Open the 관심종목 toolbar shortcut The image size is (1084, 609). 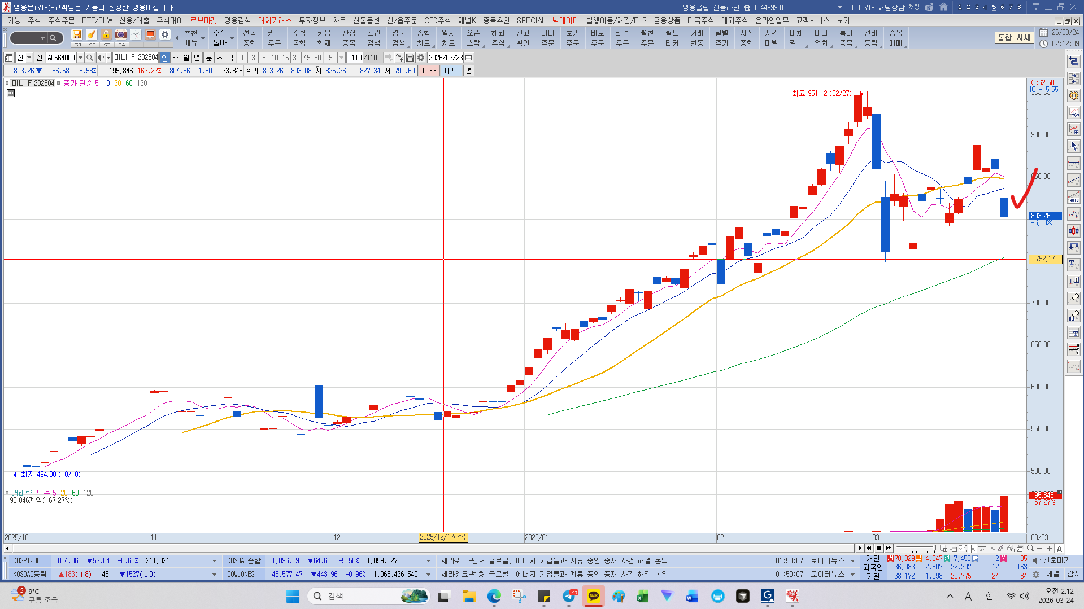click(349, 38)
